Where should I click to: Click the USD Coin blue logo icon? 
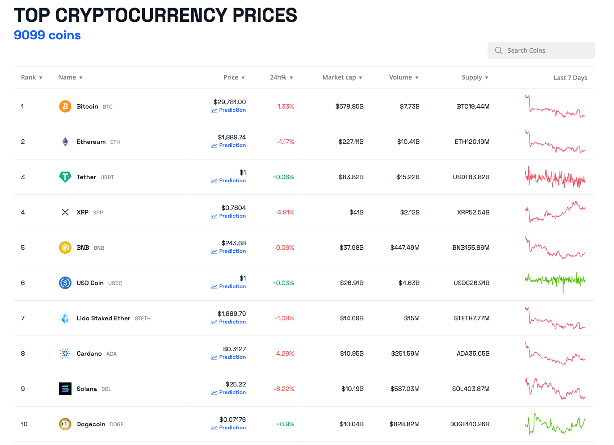[65, 283]
